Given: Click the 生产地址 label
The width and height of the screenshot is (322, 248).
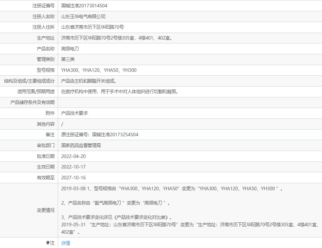Looking at the screenshot, I should point(45,38).
